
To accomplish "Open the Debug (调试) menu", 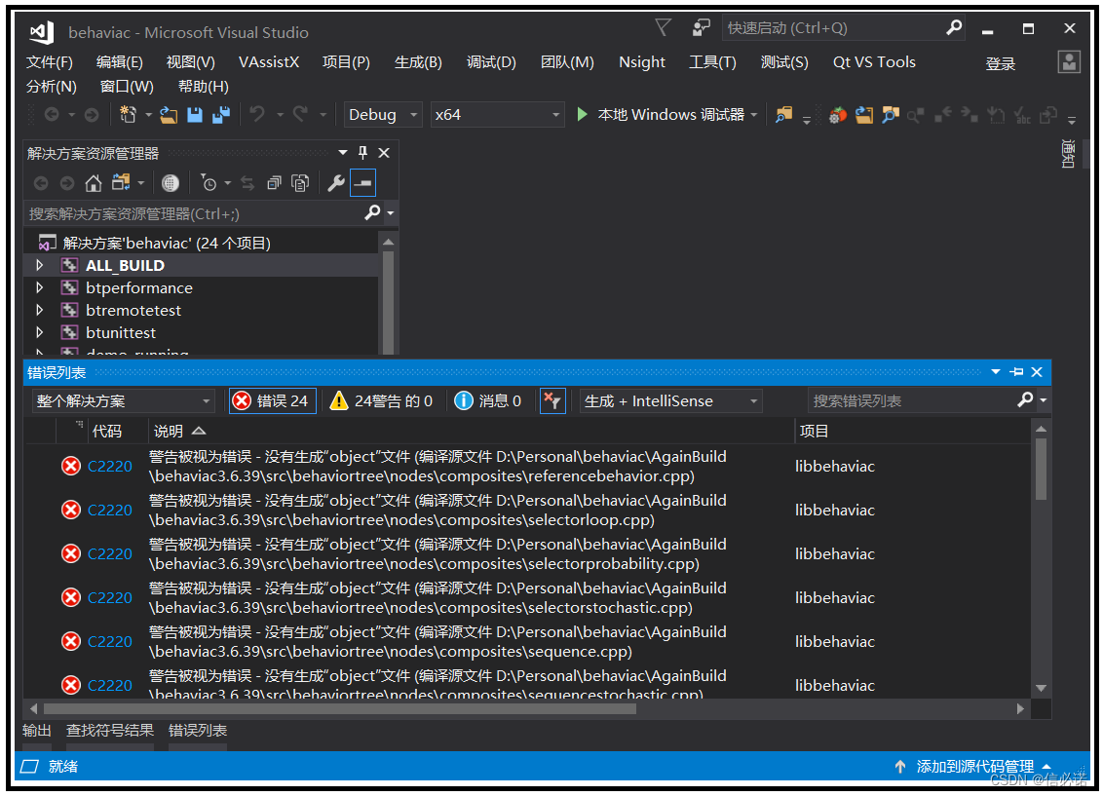I will tap(491, 62).
